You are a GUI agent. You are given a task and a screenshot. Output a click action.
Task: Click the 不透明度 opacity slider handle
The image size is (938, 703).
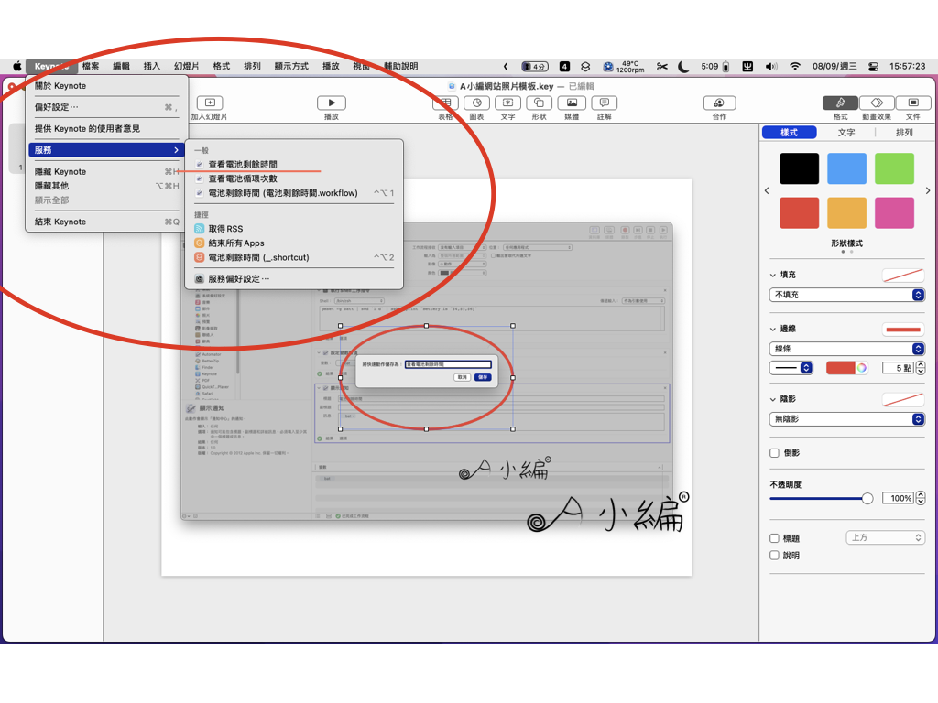867,499
